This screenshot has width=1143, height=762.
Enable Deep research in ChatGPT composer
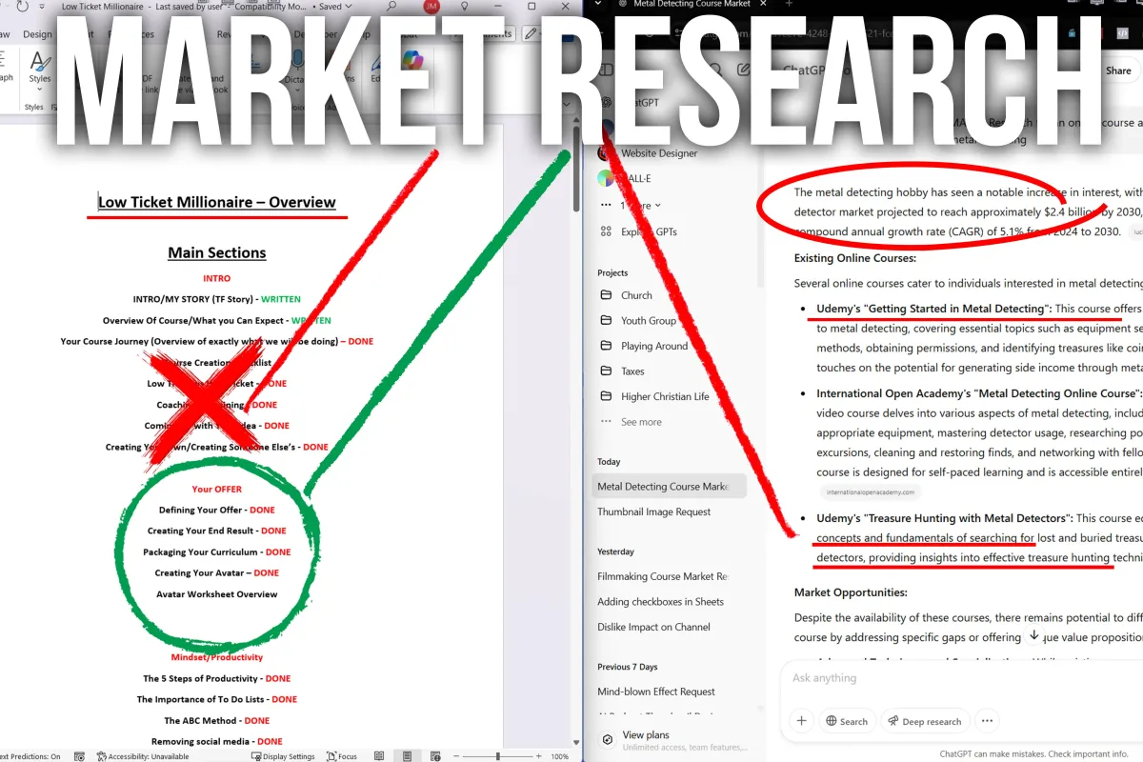924,721
